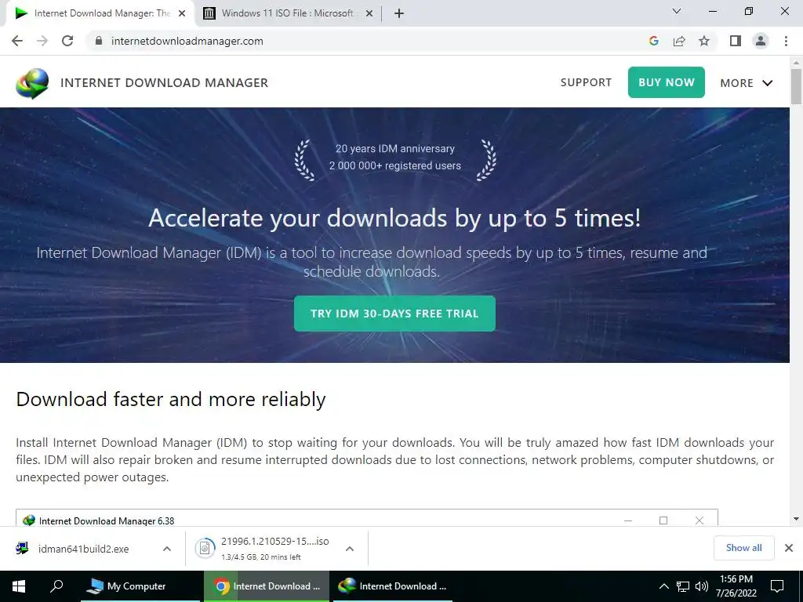Click 'Download faster and more reliably' heading
Image resolution: width=803 pixels, height=602 pixels.
pyautogui.click(x=170, y=399)
